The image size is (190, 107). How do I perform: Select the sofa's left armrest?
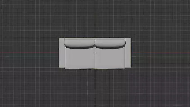click(62, 53)
